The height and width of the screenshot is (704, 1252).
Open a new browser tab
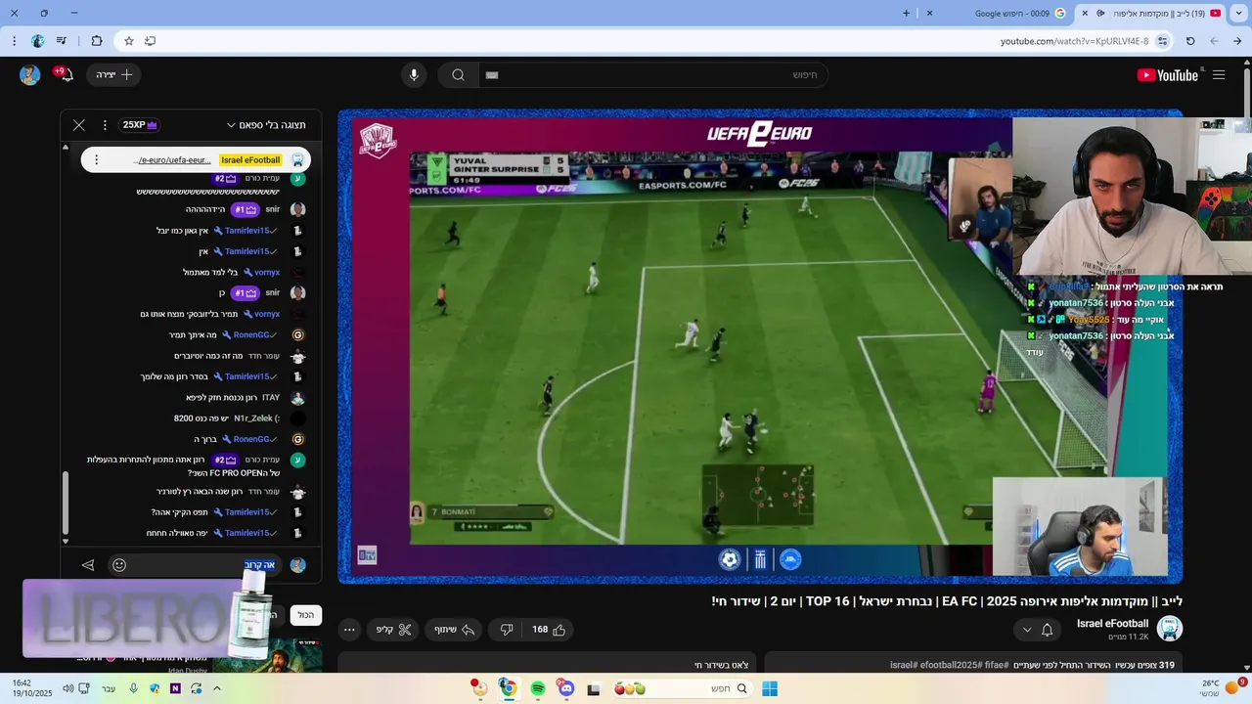point(906,14)
